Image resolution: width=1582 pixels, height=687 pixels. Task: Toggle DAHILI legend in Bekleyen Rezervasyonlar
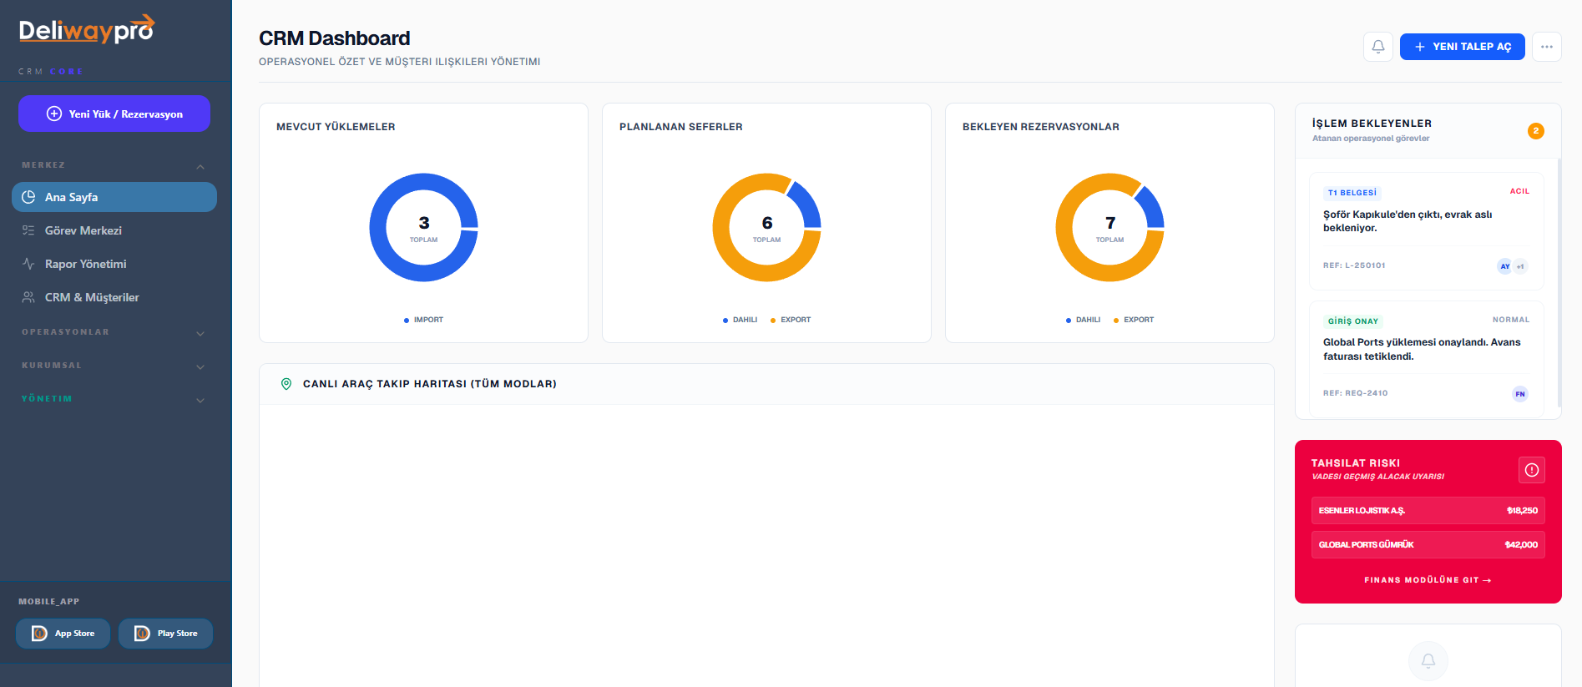pos(1083,320)
